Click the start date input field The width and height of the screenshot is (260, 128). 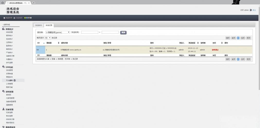89,33
